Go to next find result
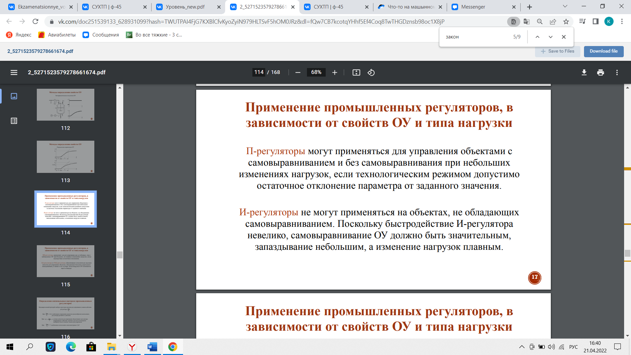The image size is (631, 355). [x=550, y=37]
